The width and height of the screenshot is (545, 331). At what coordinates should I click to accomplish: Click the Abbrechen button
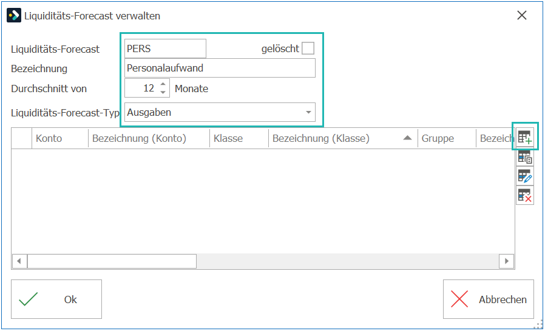[489, 299]
